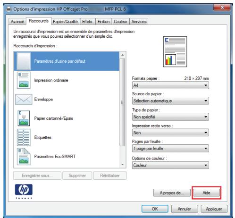The image size is (235, 218).
Task: Select 'Impression ordinaire' shortcut text
Action: (51, 80)
